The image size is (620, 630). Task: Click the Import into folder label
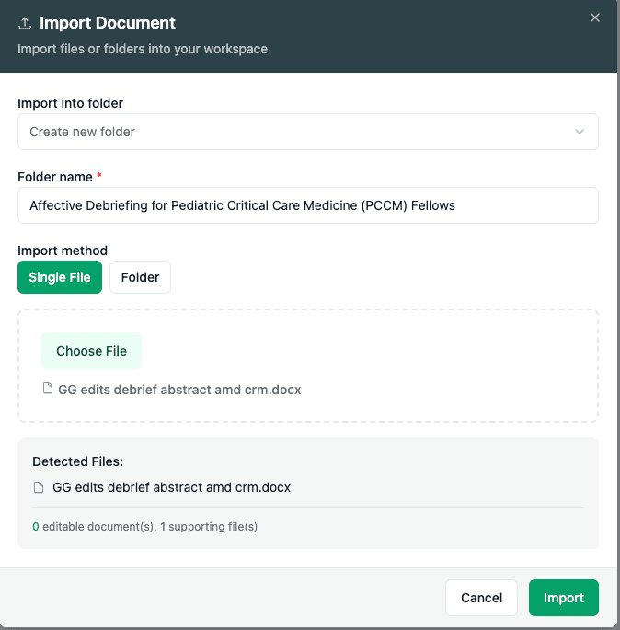tap(70, 103)
